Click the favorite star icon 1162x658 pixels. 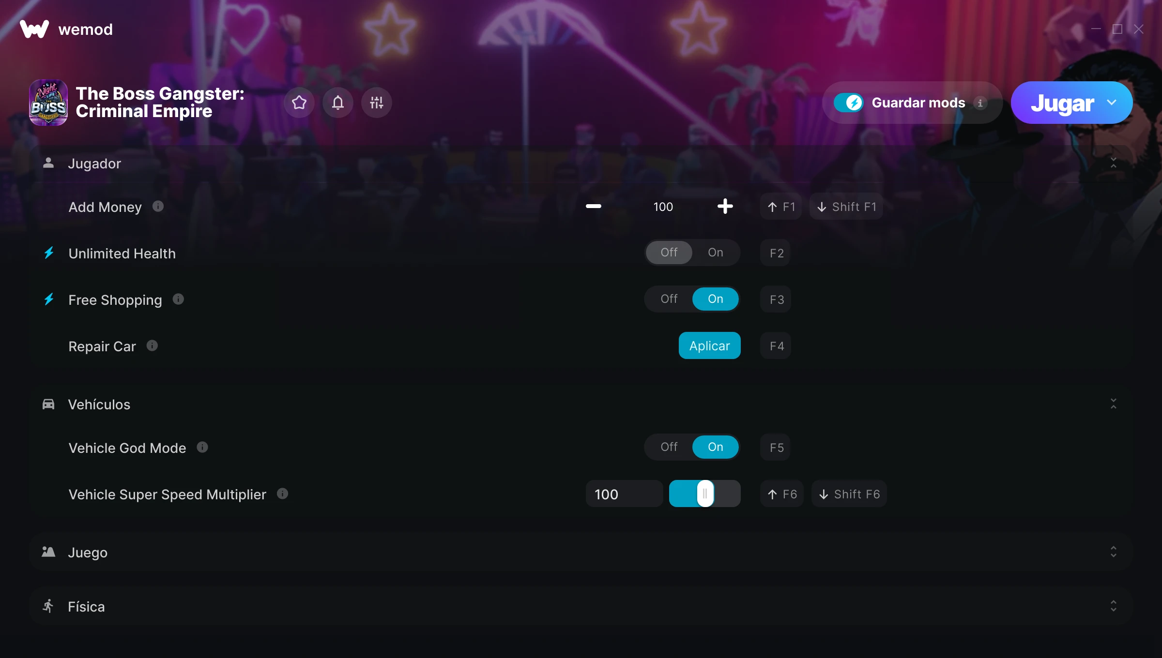(x=299, y=103)
